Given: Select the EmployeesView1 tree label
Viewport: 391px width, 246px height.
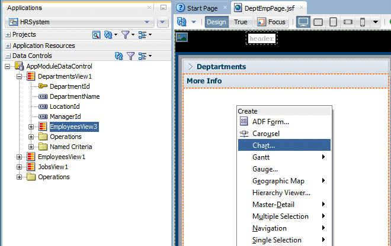Looking at the screenshot, I should tap(62, 157).
